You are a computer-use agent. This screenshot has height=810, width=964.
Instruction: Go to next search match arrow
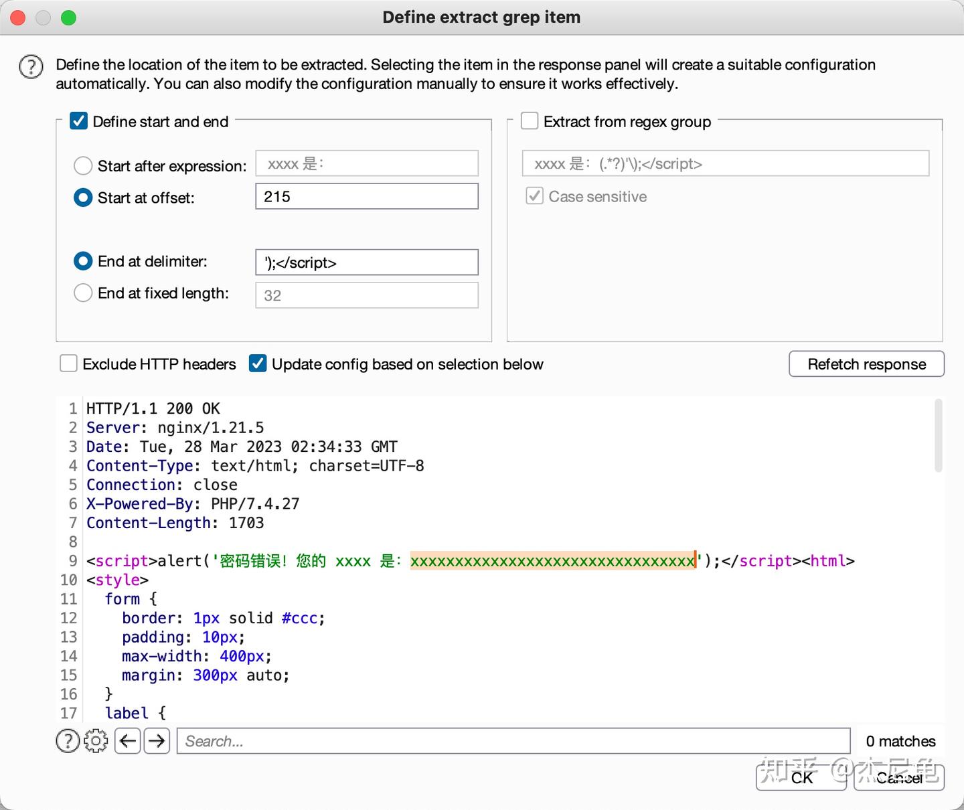157,741
